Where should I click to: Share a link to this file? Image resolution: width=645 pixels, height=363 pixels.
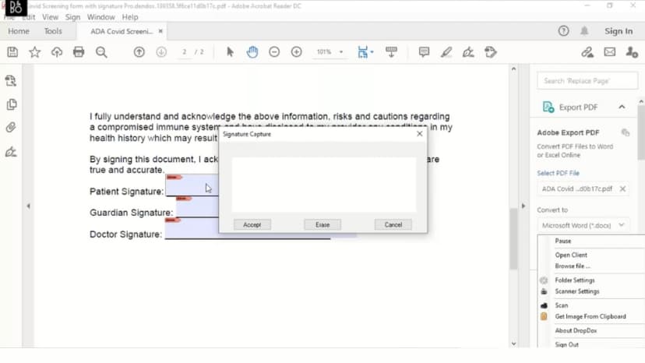tap(587, 52)
